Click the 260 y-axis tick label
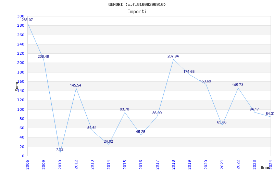This screenshot has width=274, height=171. coord(21,35)
